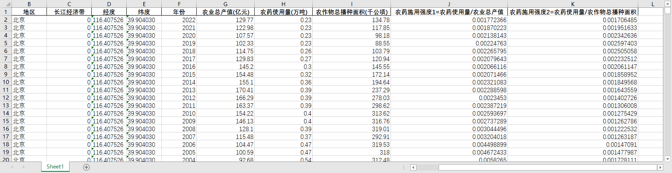Click horizontal scrollbar left arrow
This screenshot has height=173, width=672.
click(x=413, y=167)
